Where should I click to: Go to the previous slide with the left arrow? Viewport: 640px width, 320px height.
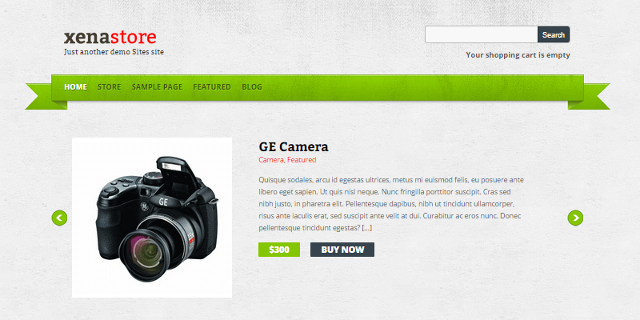(59, 218)
